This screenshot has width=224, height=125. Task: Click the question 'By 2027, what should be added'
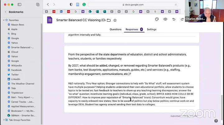point(129,70)
